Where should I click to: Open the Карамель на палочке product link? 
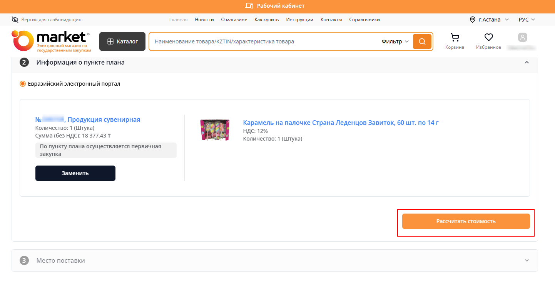pos(341,123)
